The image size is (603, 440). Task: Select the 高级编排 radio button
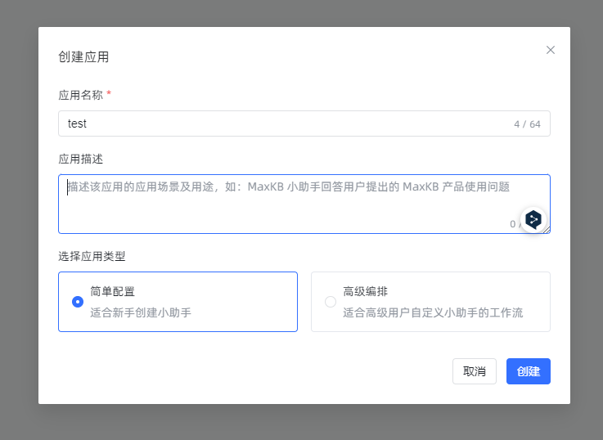click(x=331, y=302)
